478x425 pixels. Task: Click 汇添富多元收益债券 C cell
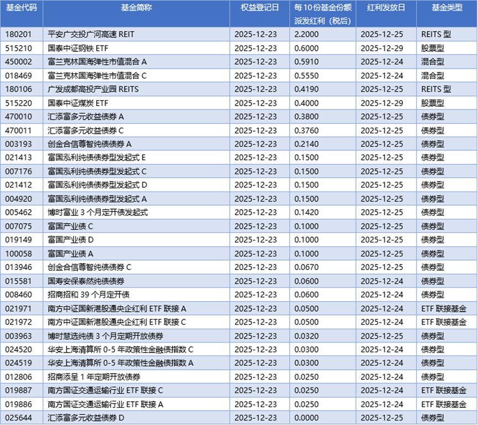click(86, 131)
